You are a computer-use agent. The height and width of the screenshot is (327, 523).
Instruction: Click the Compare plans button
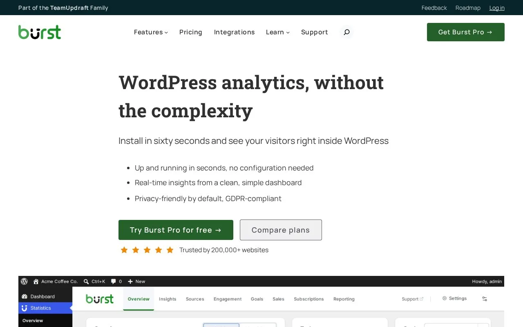281,230
